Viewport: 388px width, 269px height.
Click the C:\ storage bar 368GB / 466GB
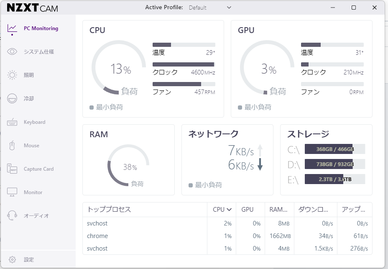[335, 149]
